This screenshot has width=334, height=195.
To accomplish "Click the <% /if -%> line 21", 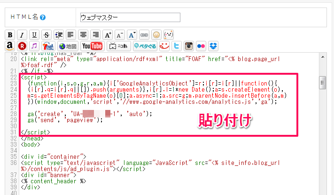I will 37,71.
